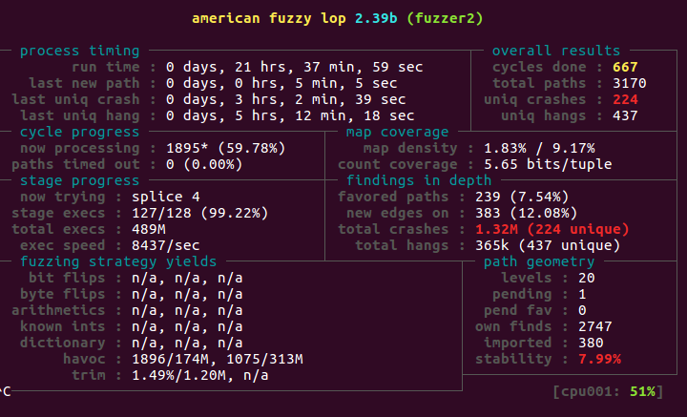Click the 'total crashes' label

pyautogui.click(x=393, y=229)
